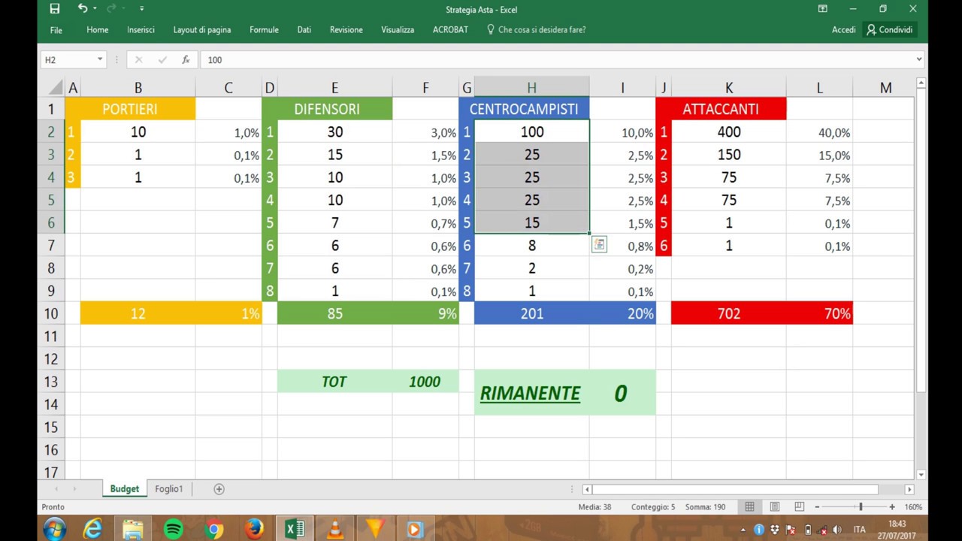Screen dimensions: 962x541
Task: Switch to Page Layout view icon
Action: pyautogui.click(x=774, y=507)
